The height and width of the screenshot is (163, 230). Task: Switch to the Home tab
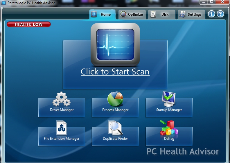pyautogui.click(x=102, y=14)
